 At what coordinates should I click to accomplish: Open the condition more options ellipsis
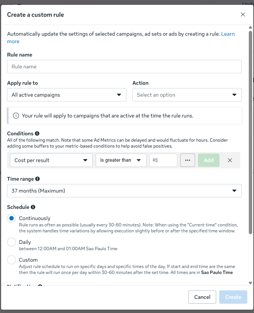click(x=187, y=160)
